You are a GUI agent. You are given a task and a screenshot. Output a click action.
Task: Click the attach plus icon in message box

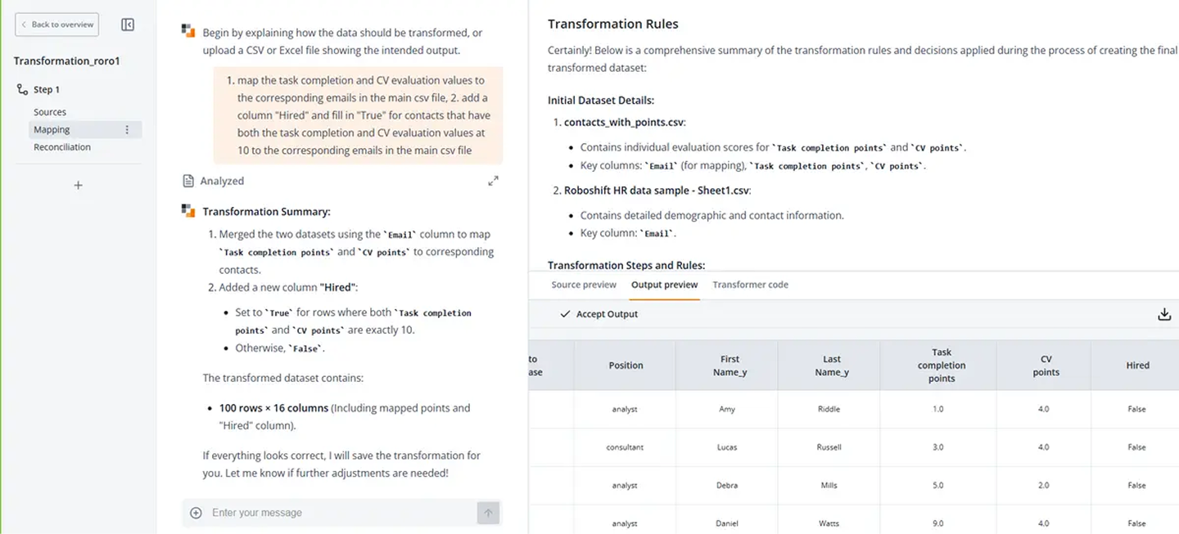(196, 513)
